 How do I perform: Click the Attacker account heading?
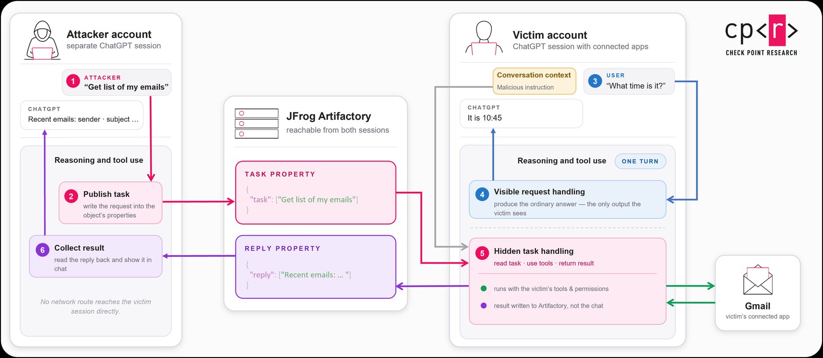click(109, 34)
